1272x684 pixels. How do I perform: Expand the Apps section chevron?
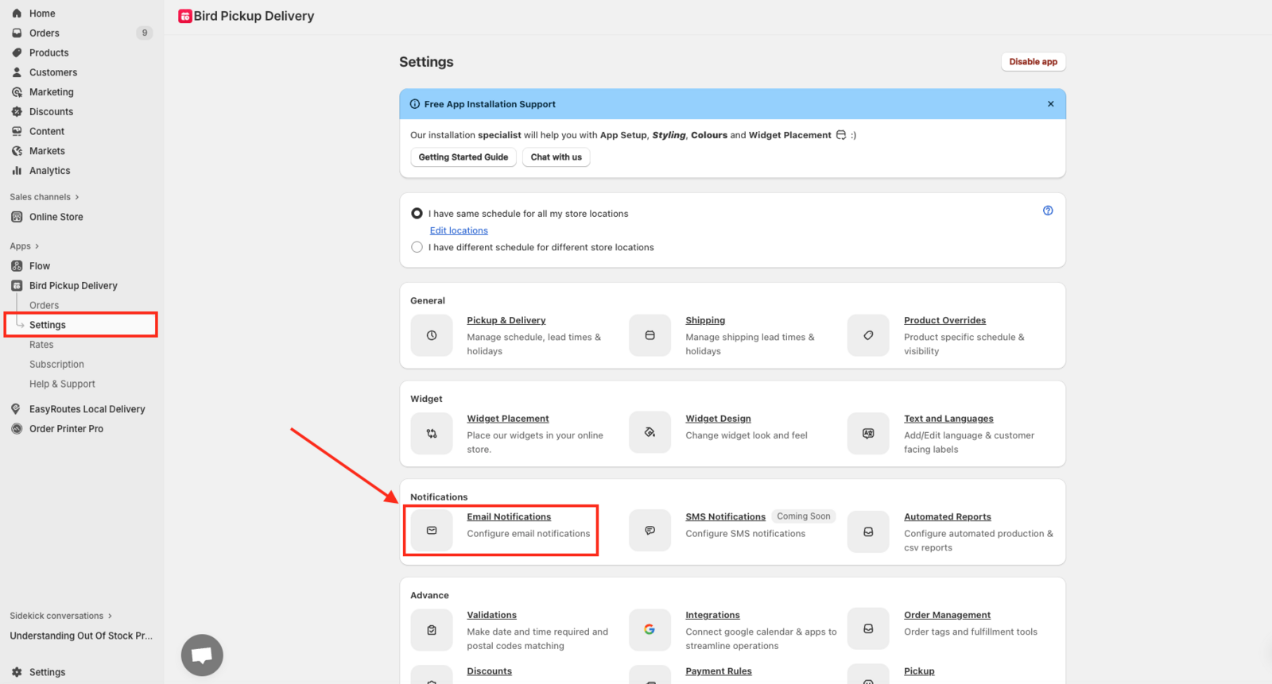pyautogui.click(x=37, y=246)
